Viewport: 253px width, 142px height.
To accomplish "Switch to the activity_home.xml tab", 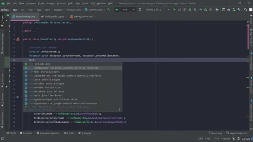I will [83, 17].
